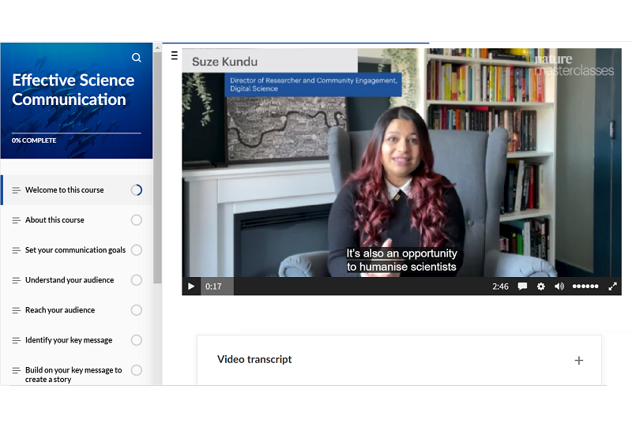
Task: Open the course search magnifier icon
Action: (x=137, y=58)
